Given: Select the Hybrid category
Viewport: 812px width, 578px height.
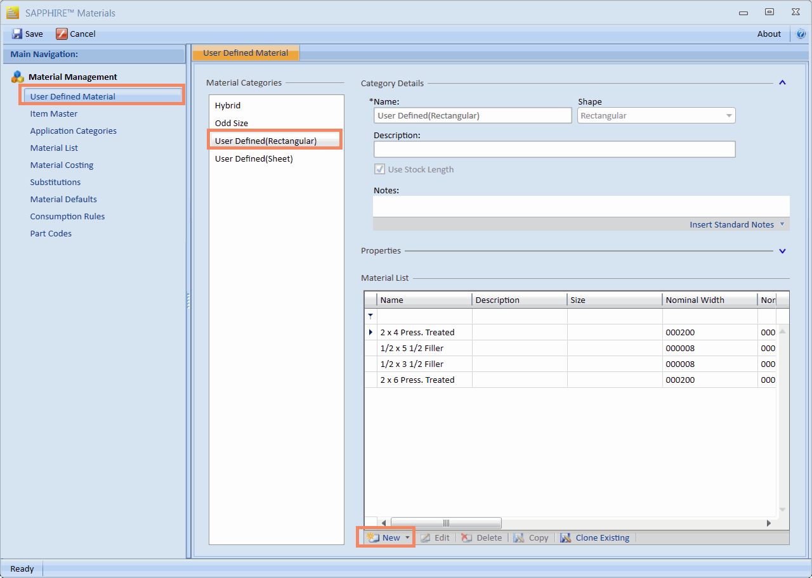Looking at the screenshot, I should 276,105.
